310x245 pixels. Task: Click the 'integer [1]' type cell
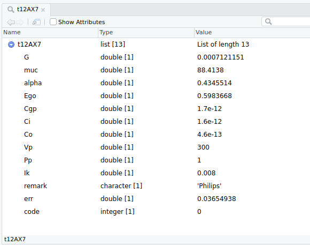[118, 211]
